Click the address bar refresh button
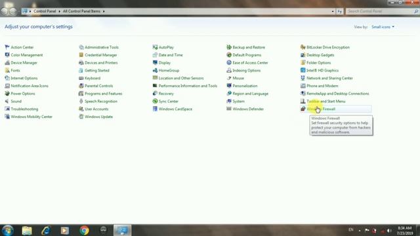420x236 pixels. [x=340, y=12]
